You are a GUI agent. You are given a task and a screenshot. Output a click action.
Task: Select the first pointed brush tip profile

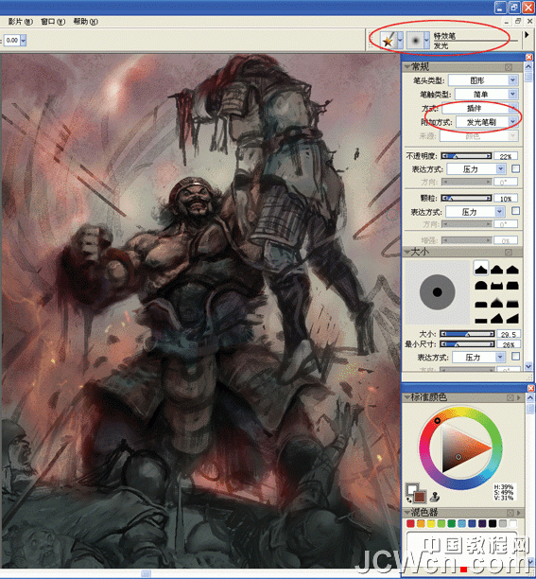481,270
